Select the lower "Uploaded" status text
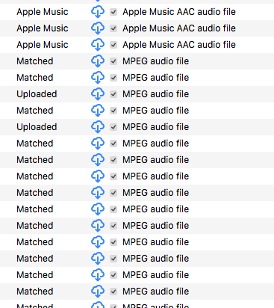Viewport: 274px width, 308px height. [x=37, y=127]
